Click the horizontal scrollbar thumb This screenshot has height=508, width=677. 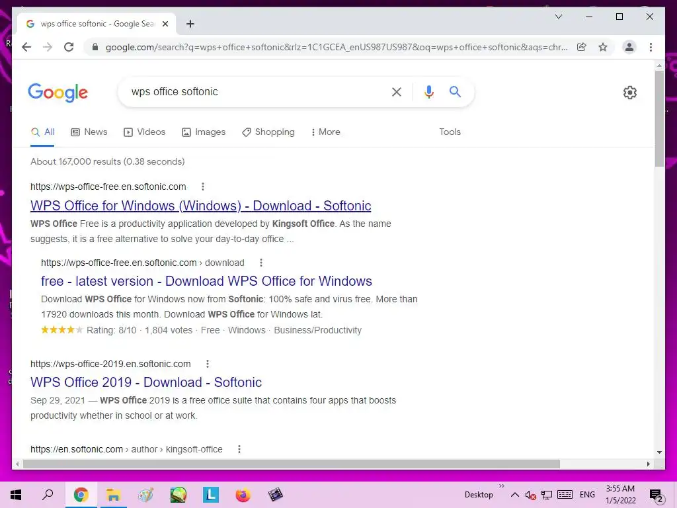coord(292,464)
